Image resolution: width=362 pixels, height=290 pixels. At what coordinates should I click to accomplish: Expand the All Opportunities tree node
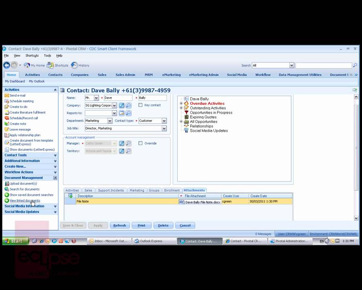181,121
